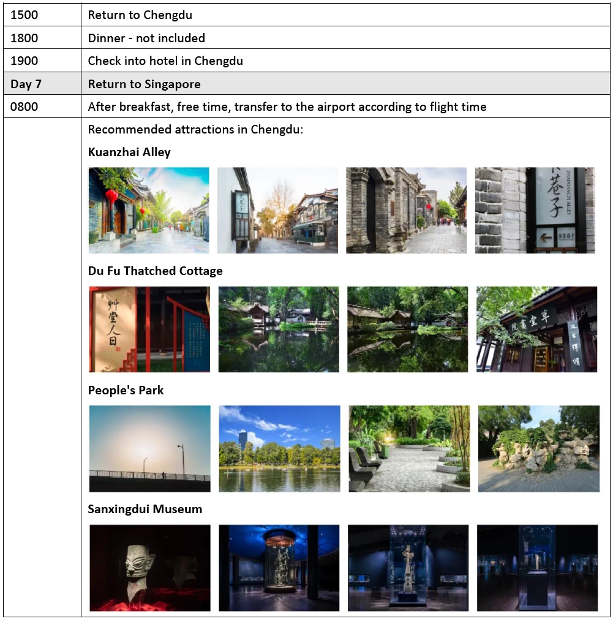Click the Day 7 header cell
613x624 pixels.
click(42, 84)
